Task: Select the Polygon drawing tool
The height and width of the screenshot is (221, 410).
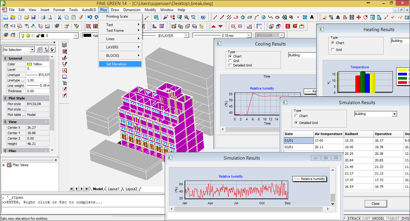Action: pos(243,17)
